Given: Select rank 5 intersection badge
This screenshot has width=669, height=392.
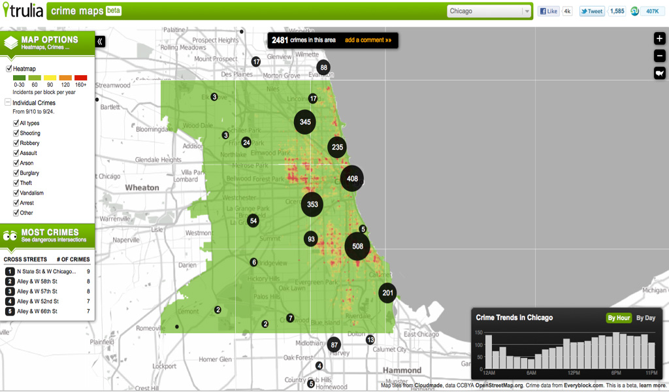Looking at the screenshot, I should click(10, 312).
